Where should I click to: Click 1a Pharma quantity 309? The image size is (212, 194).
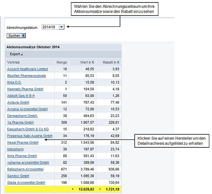[x=64, y=122]
